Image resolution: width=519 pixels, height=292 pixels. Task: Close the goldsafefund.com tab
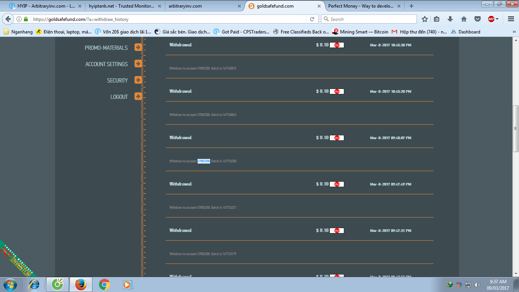point(320,6)
